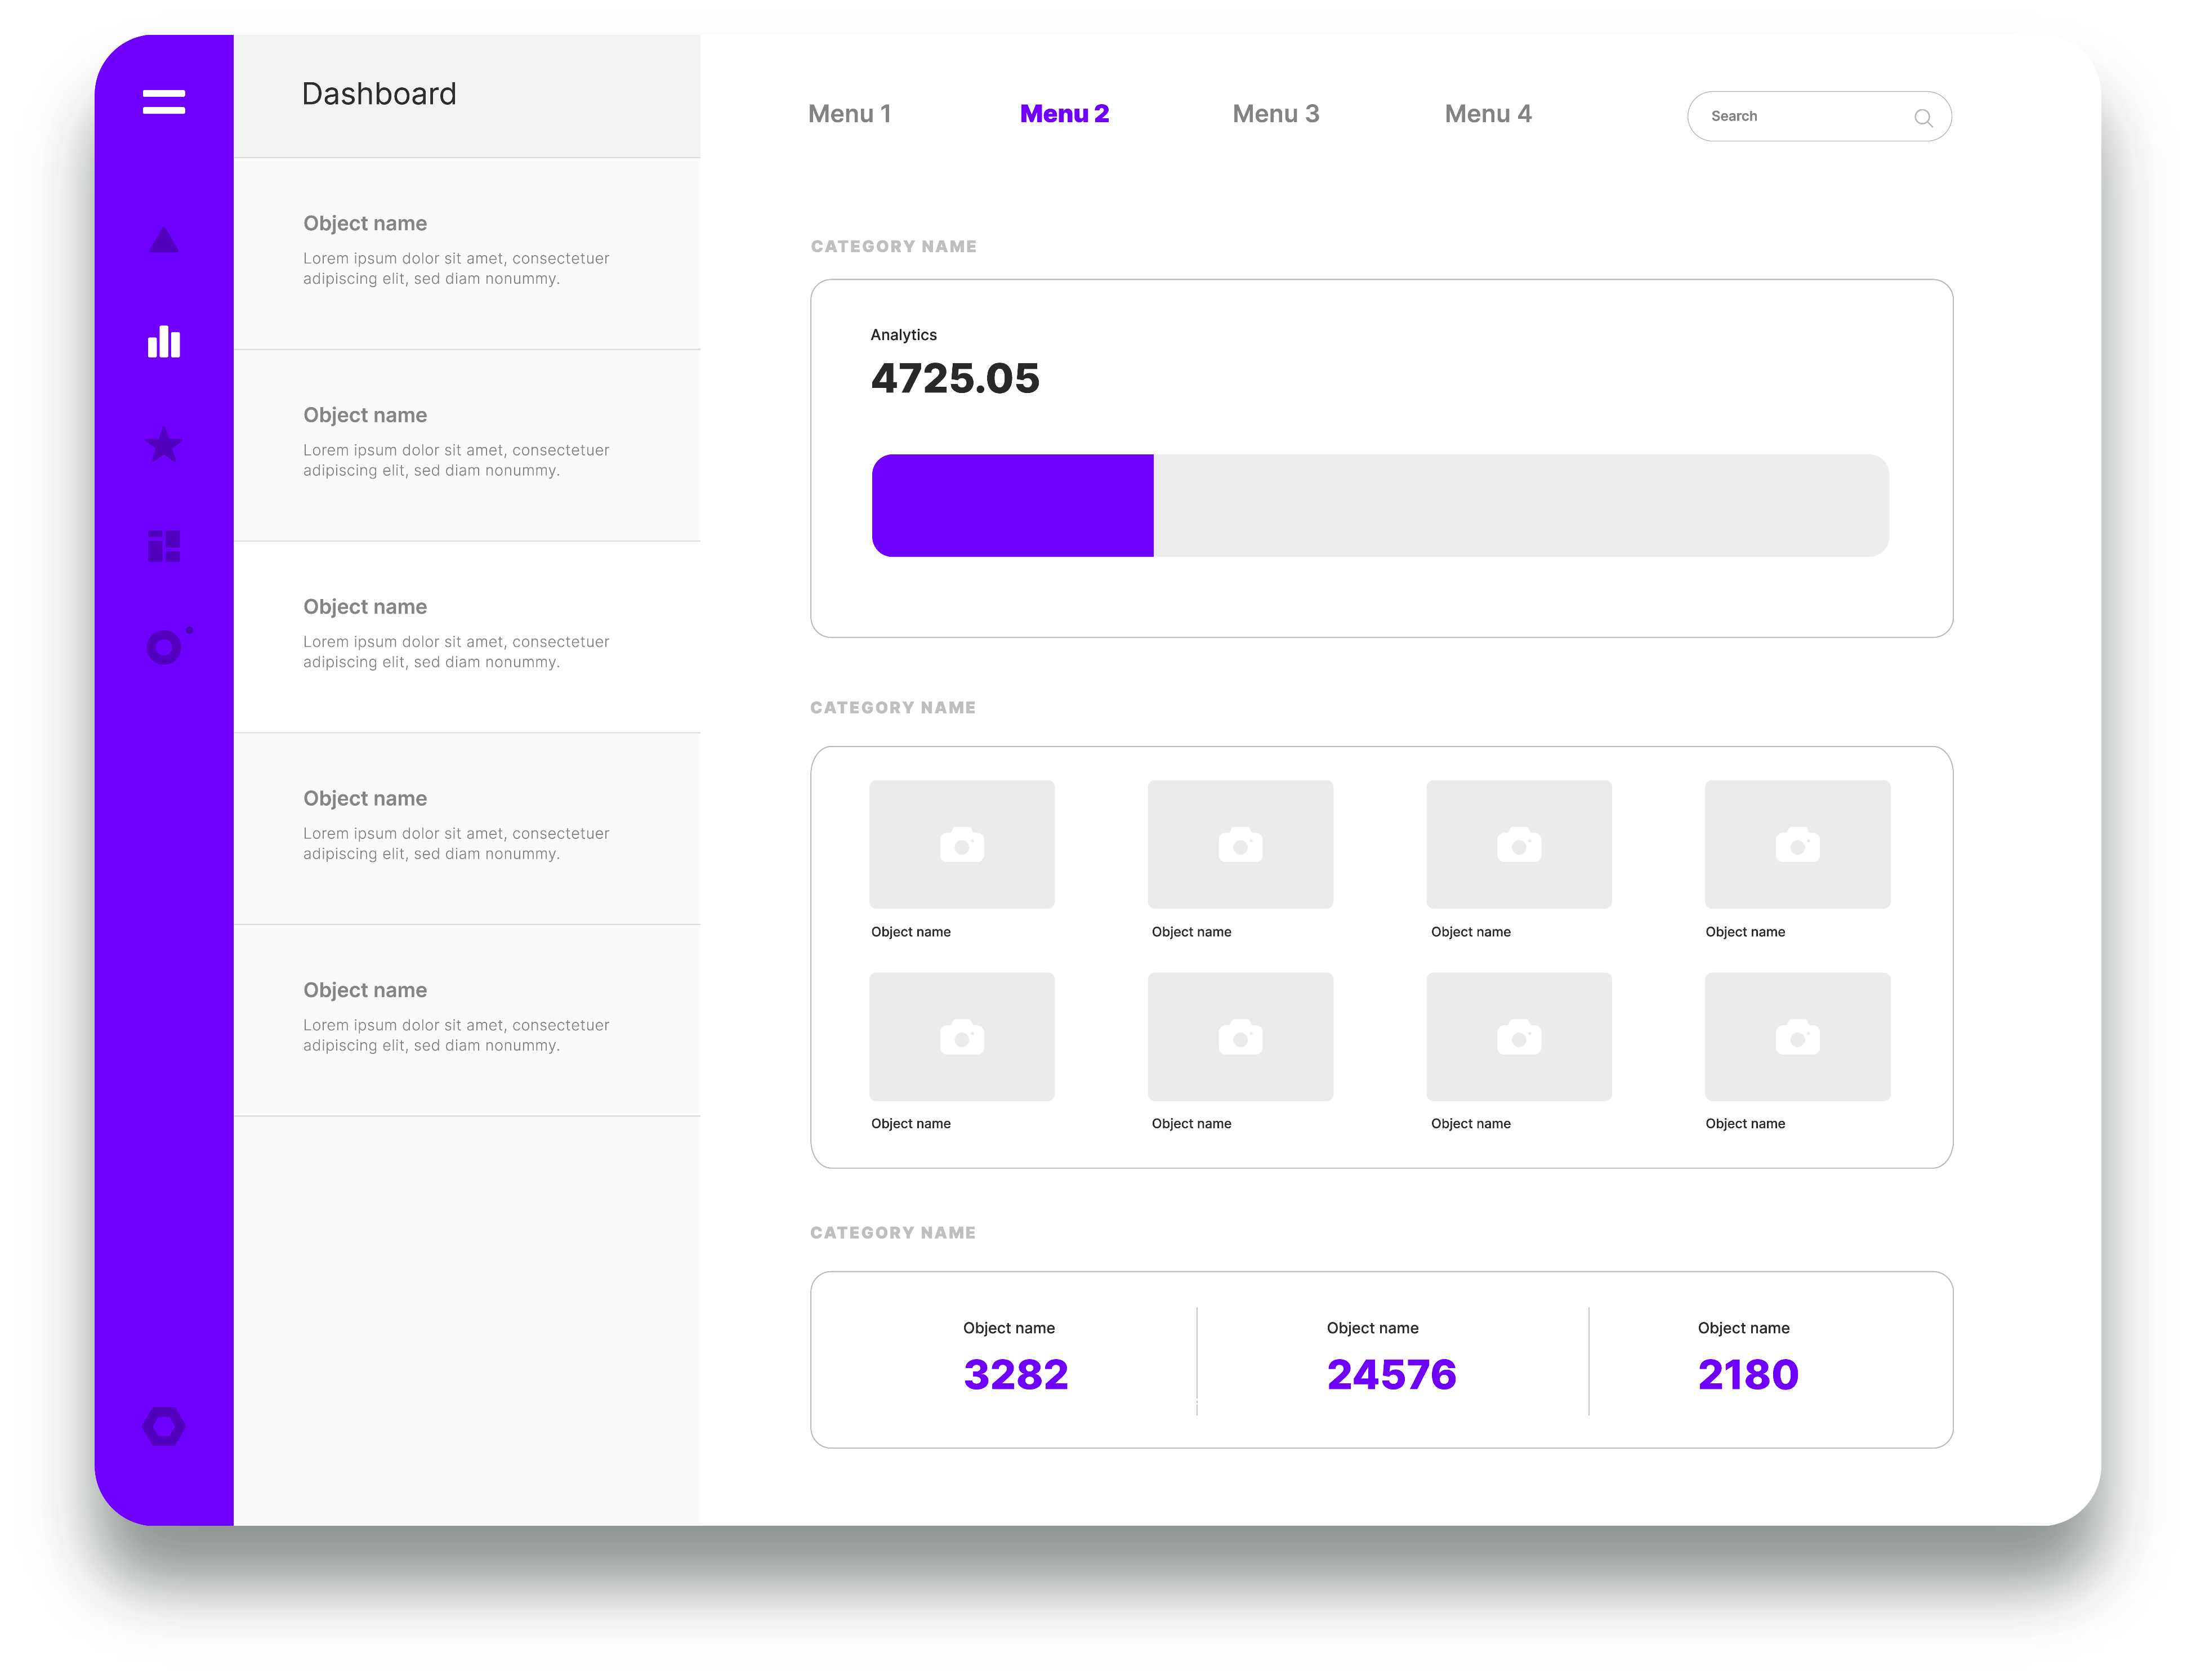The height and width of the screenshot is (1680, 2196).
Task: Click the grid layout sidebar icon
Action: [x=164, y=546]
